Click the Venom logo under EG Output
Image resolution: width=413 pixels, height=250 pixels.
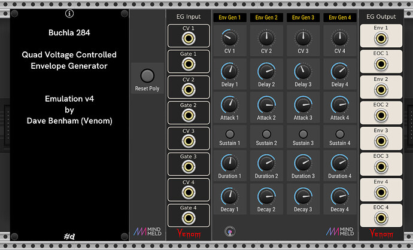pos(381,233)
